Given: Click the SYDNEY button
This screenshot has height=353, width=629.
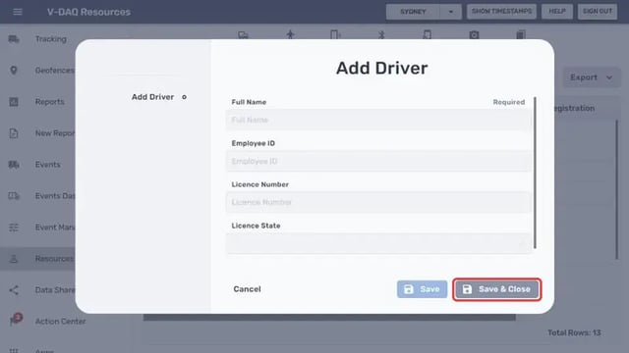Looking at the screenshot, I should click(413, 12).
